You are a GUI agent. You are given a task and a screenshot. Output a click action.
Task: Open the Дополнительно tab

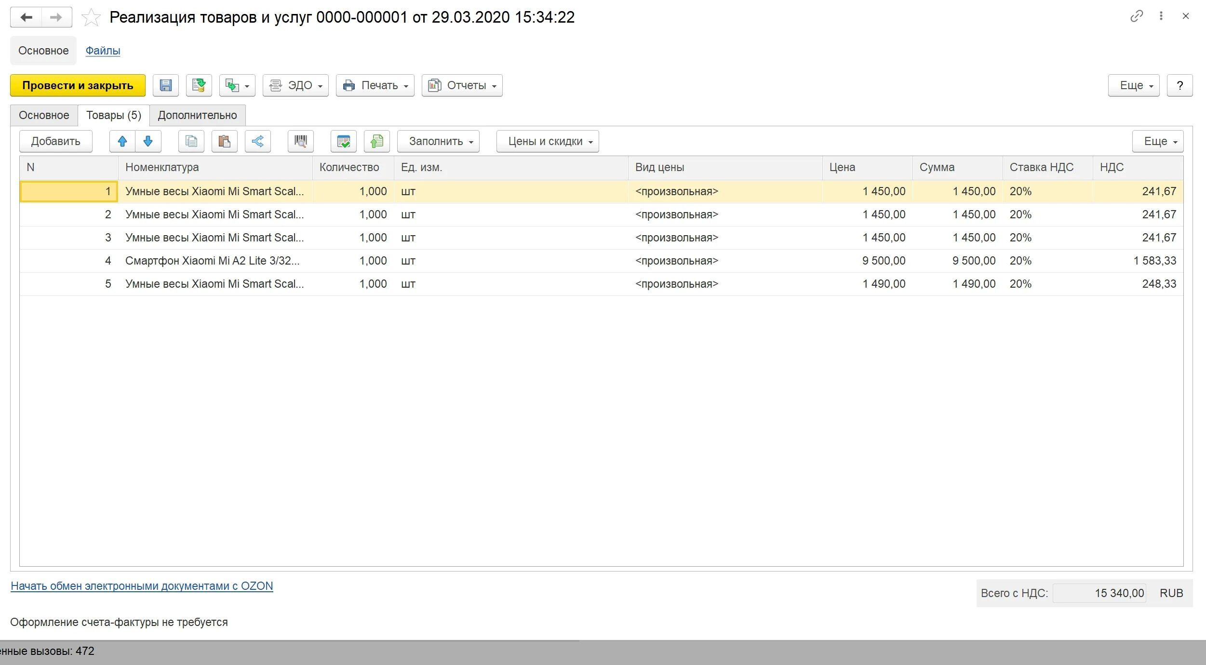point(198,115)
